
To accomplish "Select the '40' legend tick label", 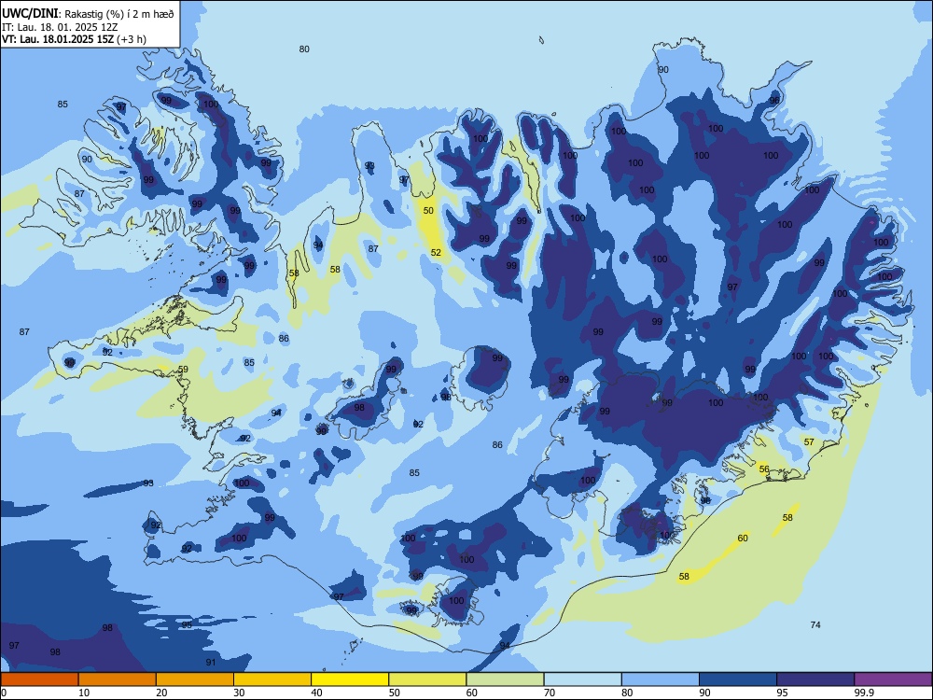I will click(317, 693).
